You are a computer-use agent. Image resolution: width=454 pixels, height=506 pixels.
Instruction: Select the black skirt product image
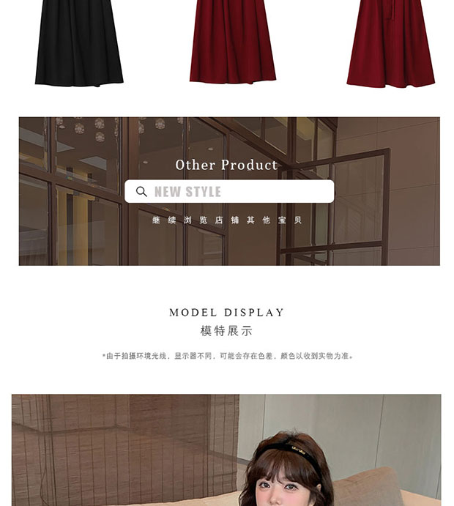(79, 43)
